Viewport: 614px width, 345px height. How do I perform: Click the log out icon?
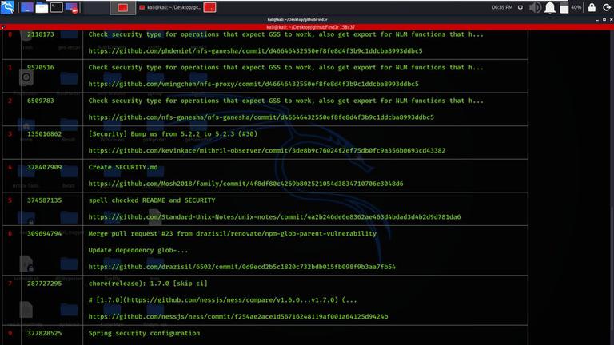(x=607, y=7)
